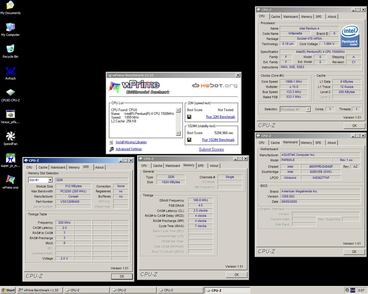Open Processor #1 selection dropdown
368x294 pixels.
tap(308, 109)
